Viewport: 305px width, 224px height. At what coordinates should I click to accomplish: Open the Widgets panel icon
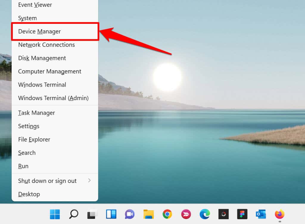(111, 214)
